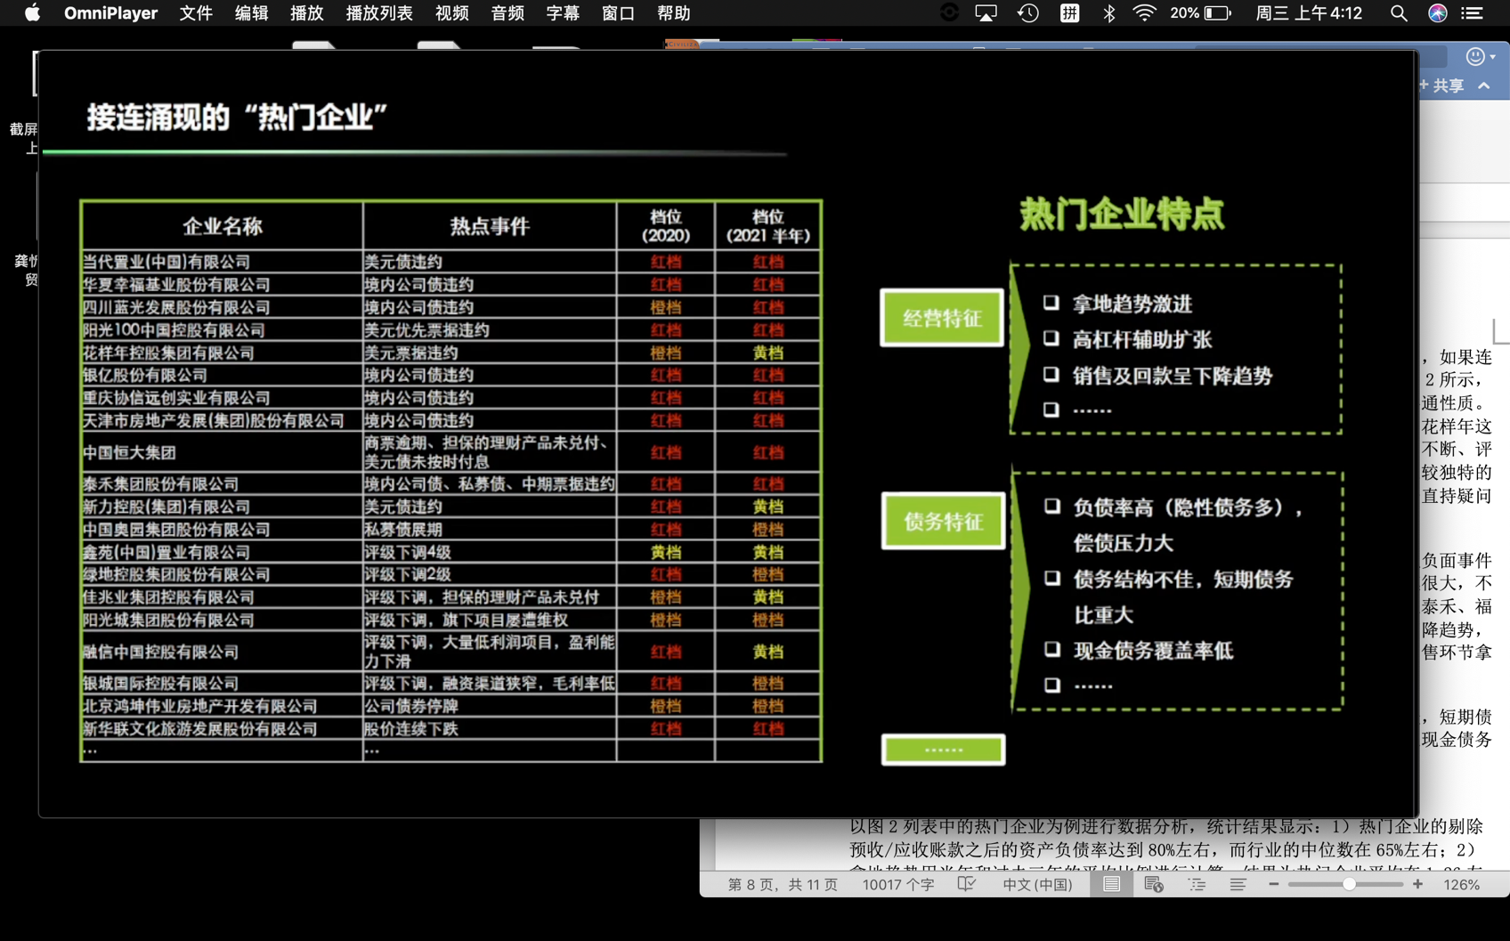Open the 帮助 menu
The image size is (1510, 941).
click(x=674, y=13)
